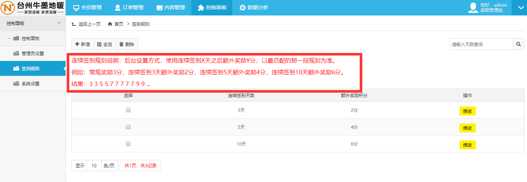Collapse the 控制面板 folder tree node
Image resolution: width=527 pixels, height=182 pixels.
pyautogui.click(x=9, y=39)
